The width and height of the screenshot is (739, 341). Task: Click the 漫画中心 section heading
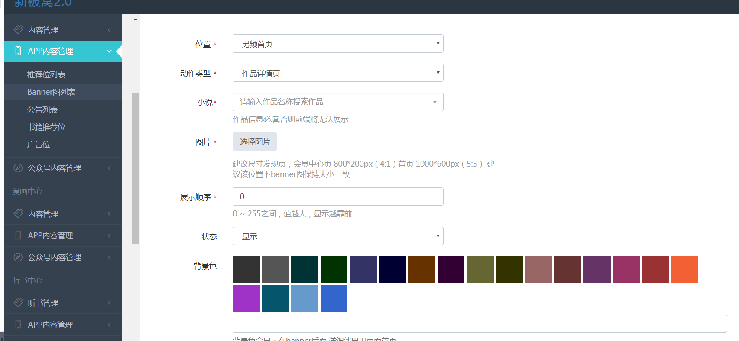point(27,191)
